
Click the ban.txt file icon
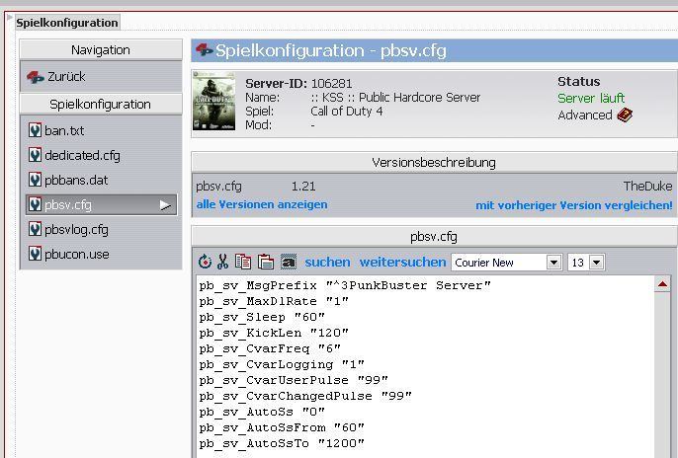point(35,130)
